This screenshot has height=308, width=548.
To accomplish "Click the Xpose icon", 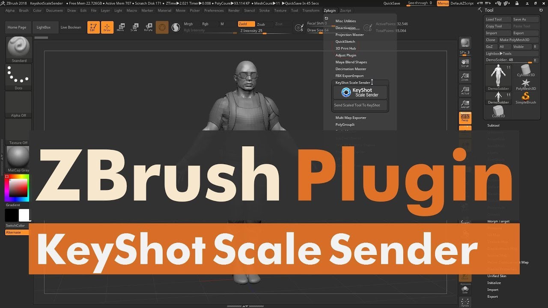I will click(465, 302).
